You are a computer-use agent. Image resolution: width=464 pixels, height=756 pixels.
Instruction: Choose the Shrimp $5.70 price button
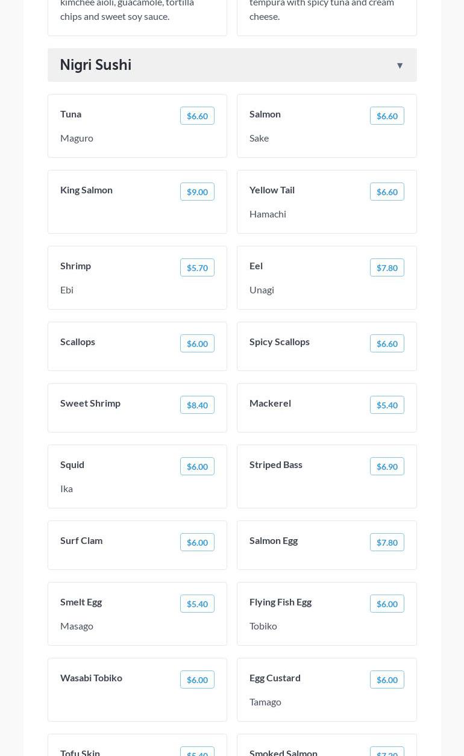click(197, 267)
